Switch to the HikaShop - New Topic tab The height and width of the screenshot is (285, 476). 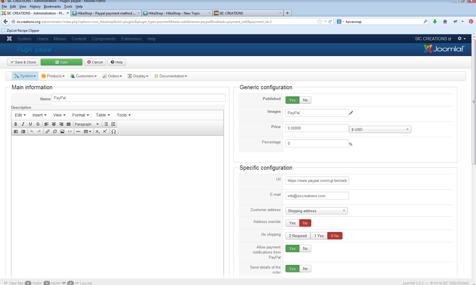(x=177, y=13)
